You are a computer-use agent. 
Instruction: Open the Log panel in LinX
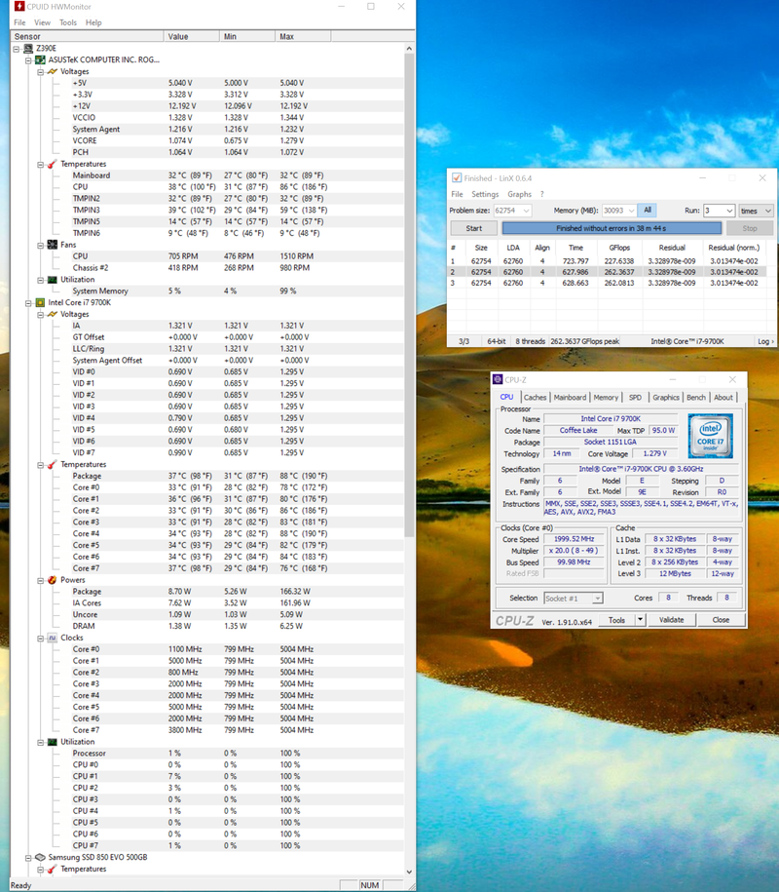(x=765, y=341)
